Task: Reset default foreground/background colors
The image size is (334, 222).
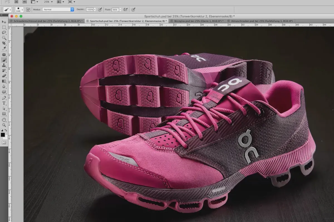Action: click(x=2, y=130)
